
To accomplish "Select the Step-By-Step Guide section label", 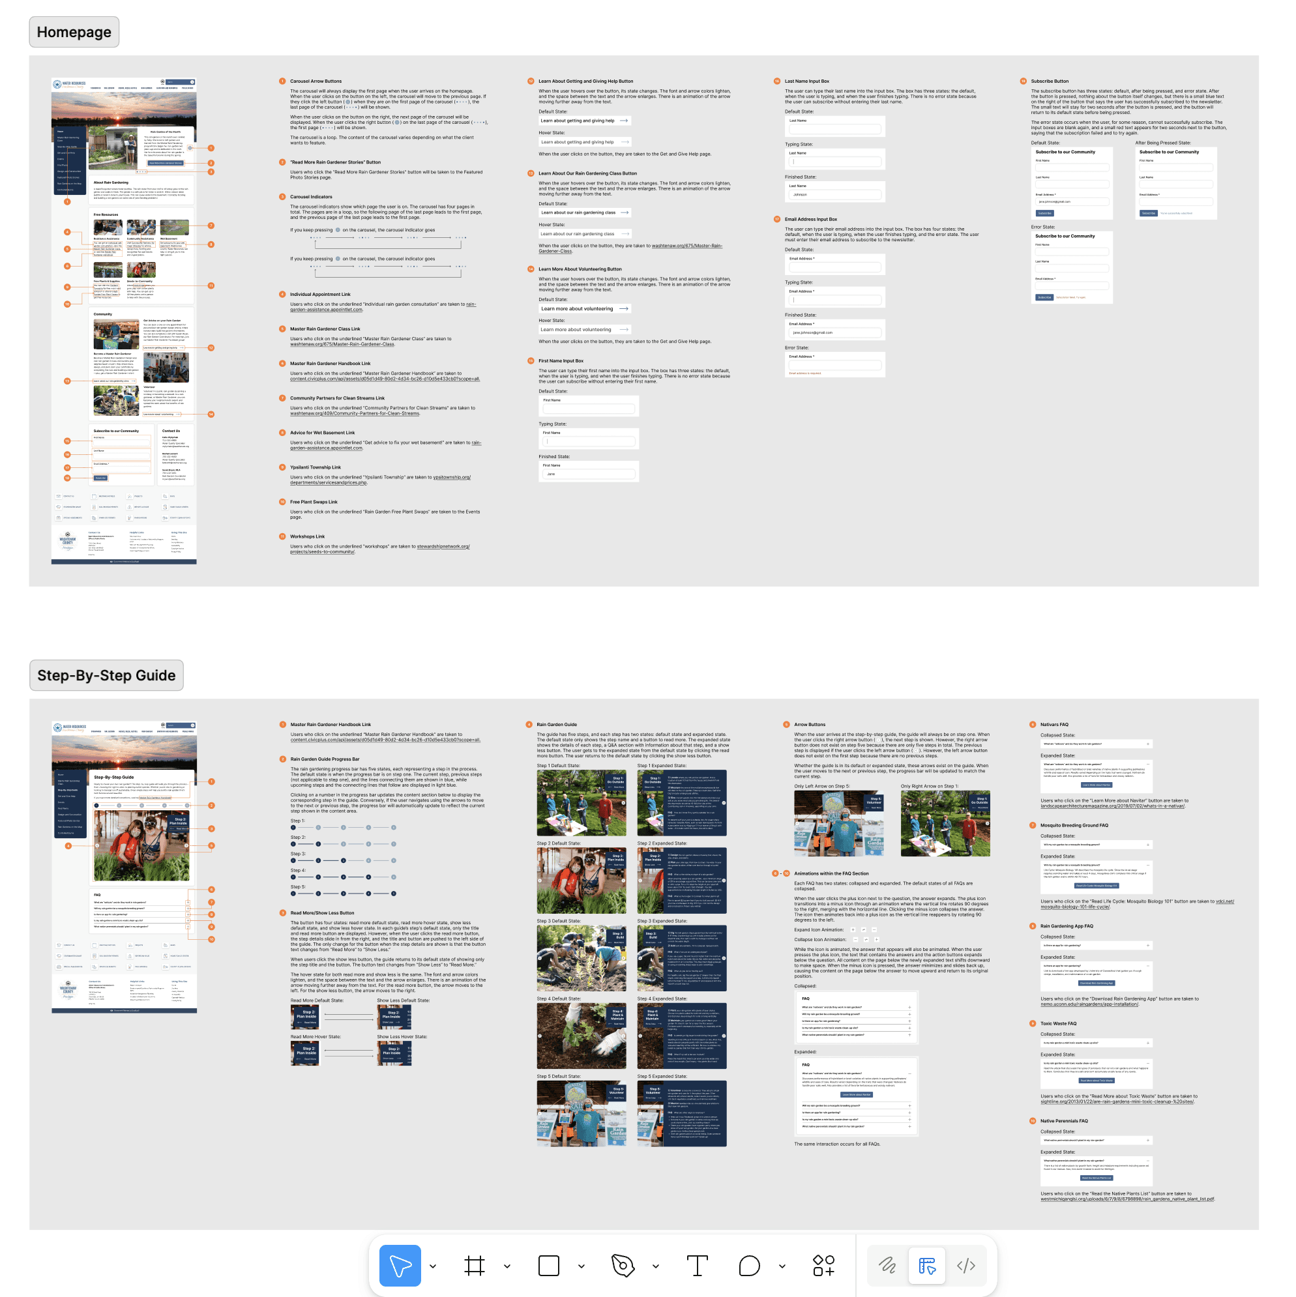I will (106, 675).
